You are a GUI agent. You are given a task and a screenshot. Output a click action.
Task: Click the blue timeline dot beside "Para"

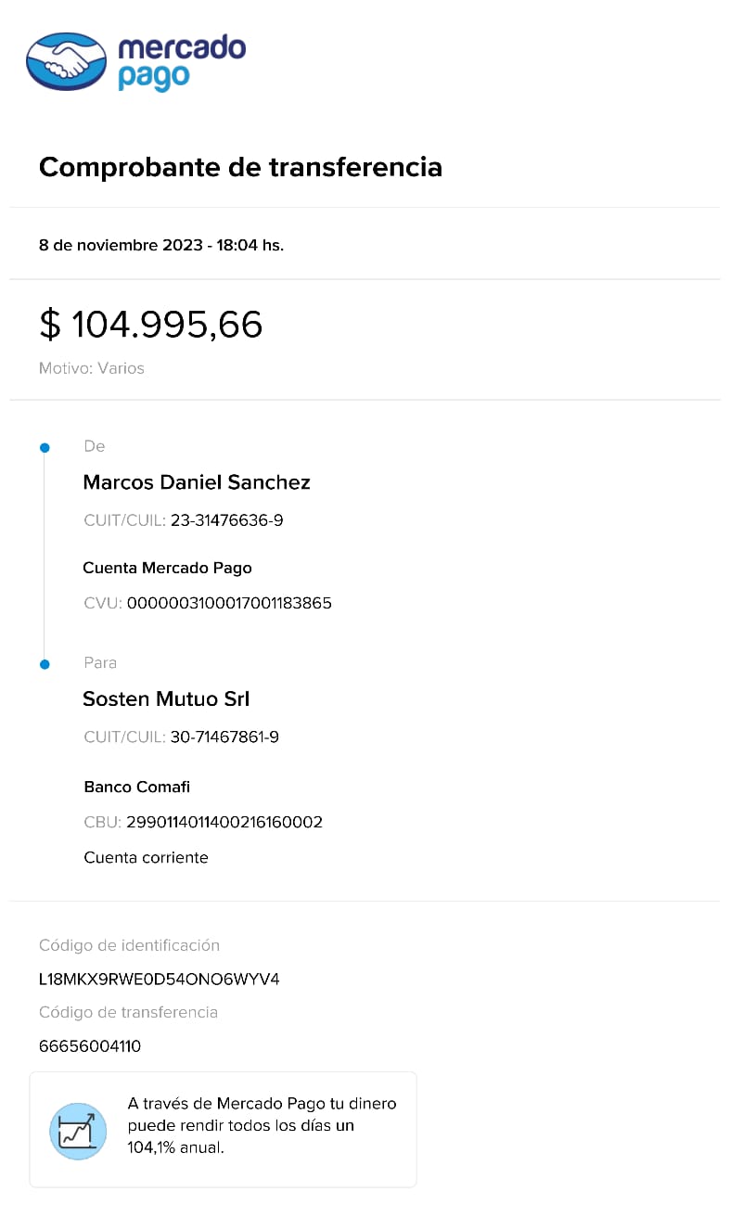45,664
